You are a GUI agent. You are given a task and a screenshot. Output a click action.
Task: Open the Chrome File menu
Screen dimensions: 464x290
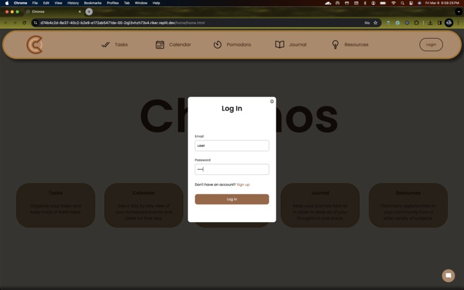click(35, 3)
